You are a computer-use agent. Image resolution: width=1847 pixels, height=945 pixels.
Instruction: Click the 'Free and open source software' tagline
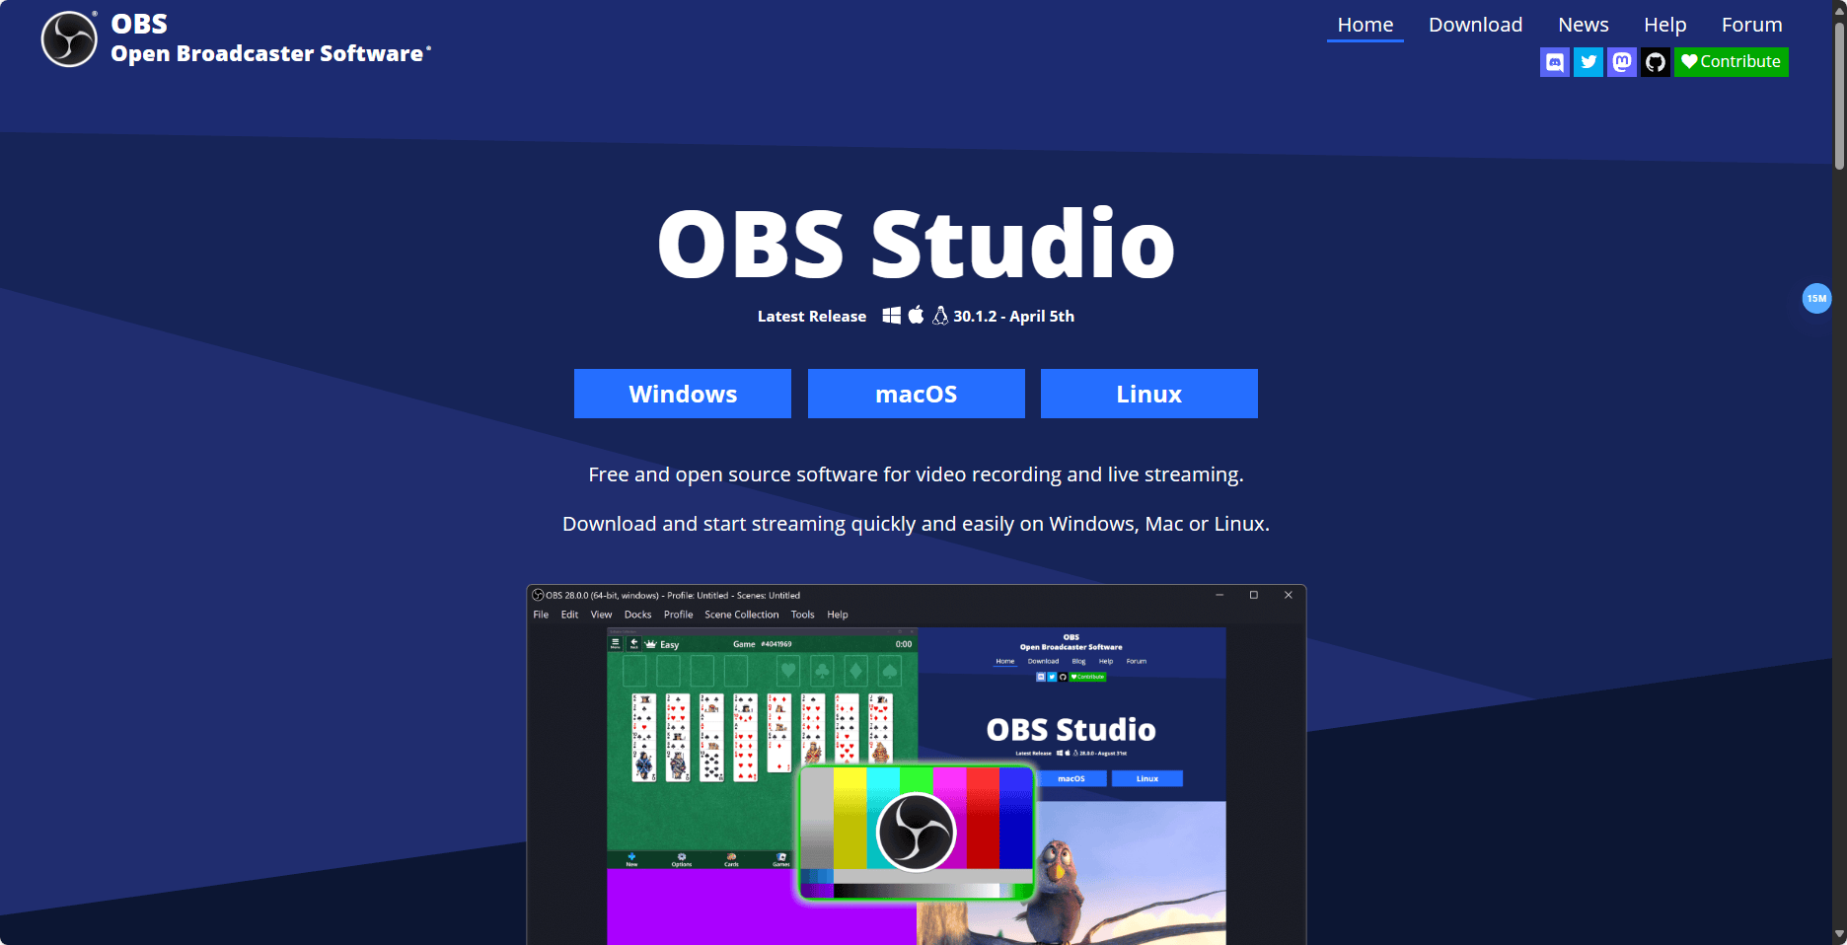pos(917,474)
